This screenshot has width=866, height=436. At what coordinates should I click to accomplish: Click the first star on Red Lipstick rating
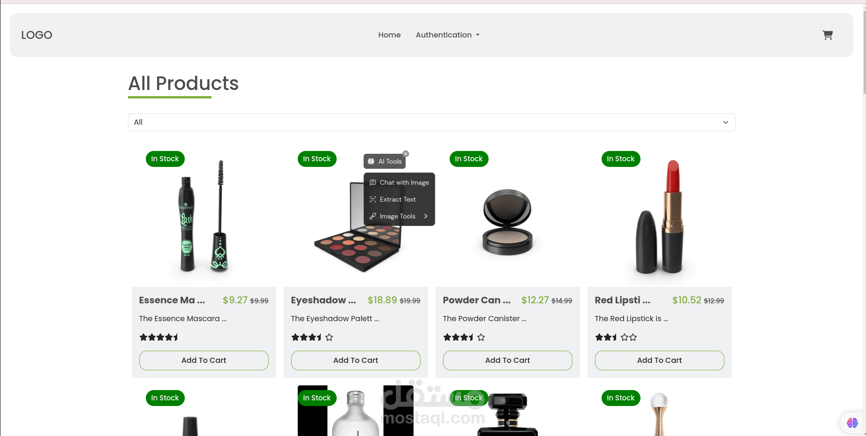[599, 337]
